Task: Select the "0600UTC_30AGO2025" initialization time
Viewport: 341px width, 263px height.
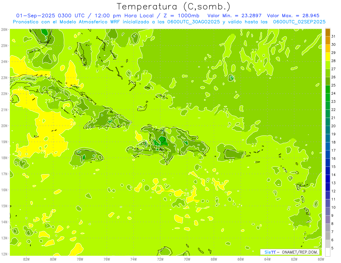Action: click(x=194, y=22)
